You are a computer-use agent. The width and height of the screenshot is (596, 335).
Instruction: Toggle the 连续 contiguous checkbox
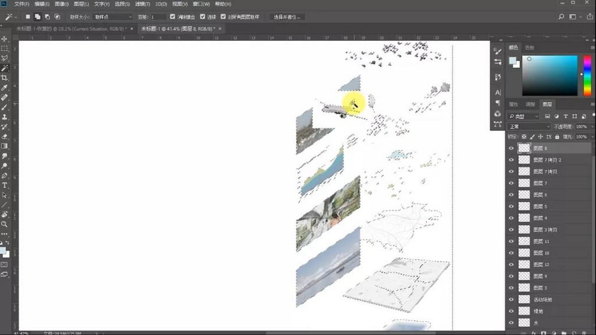tap(203, 17)
